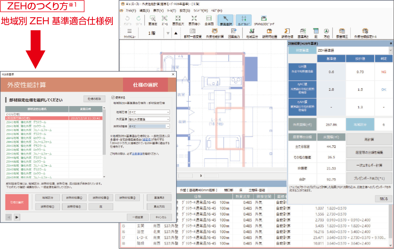
Task: Click the up-arrow floor stepper beside 1階
Action: coord(176,33)
